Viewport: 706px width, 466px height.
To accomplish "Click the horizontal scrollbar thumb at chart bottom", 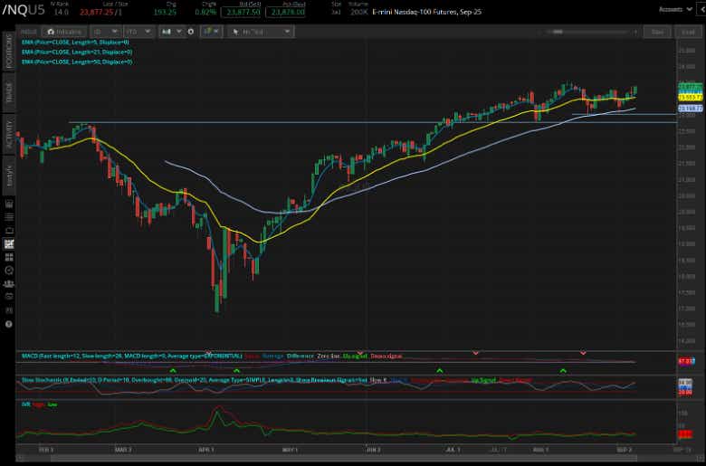I will (344, 459).
